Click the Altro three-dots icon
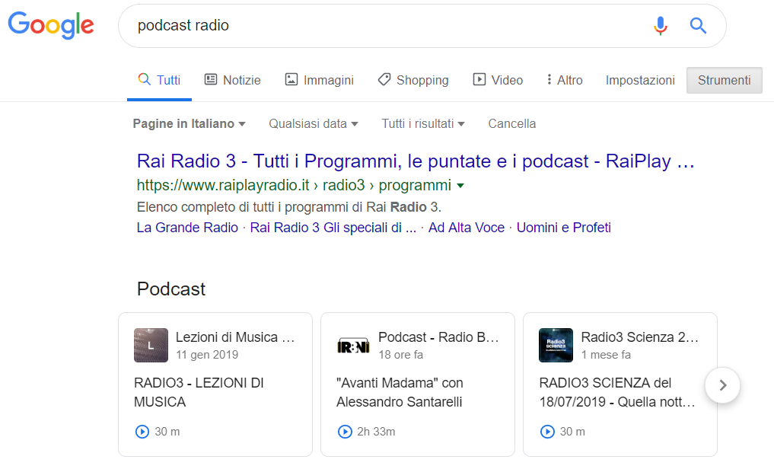The height and width of the screenshot is (469, 774). pos(549,79)
